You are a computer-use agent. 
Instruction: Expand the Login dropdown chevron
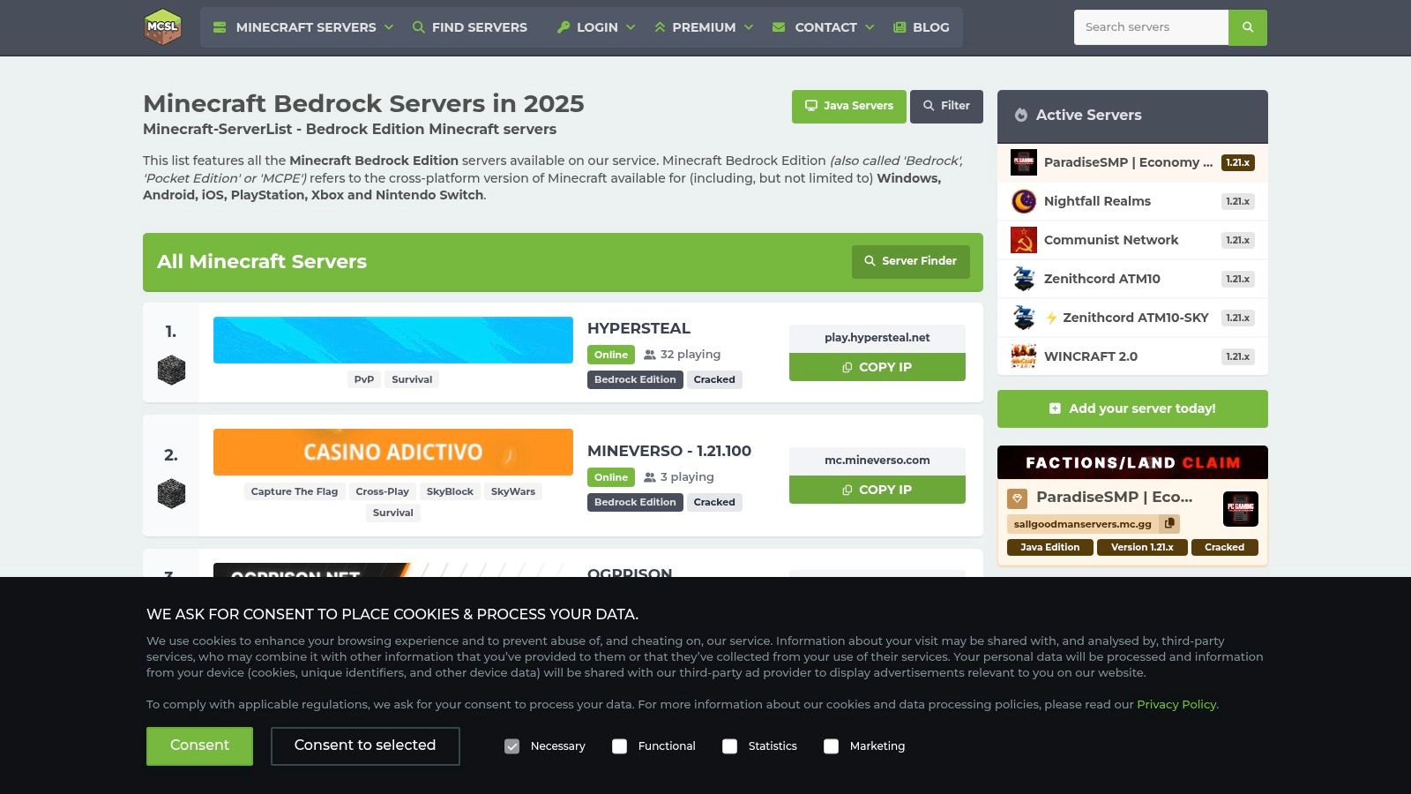click(x=631, y=27)
